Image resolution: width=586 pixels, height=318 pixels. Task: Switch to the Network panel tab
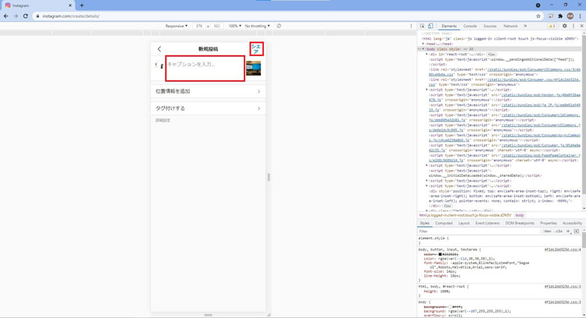(x=510, y=26)
